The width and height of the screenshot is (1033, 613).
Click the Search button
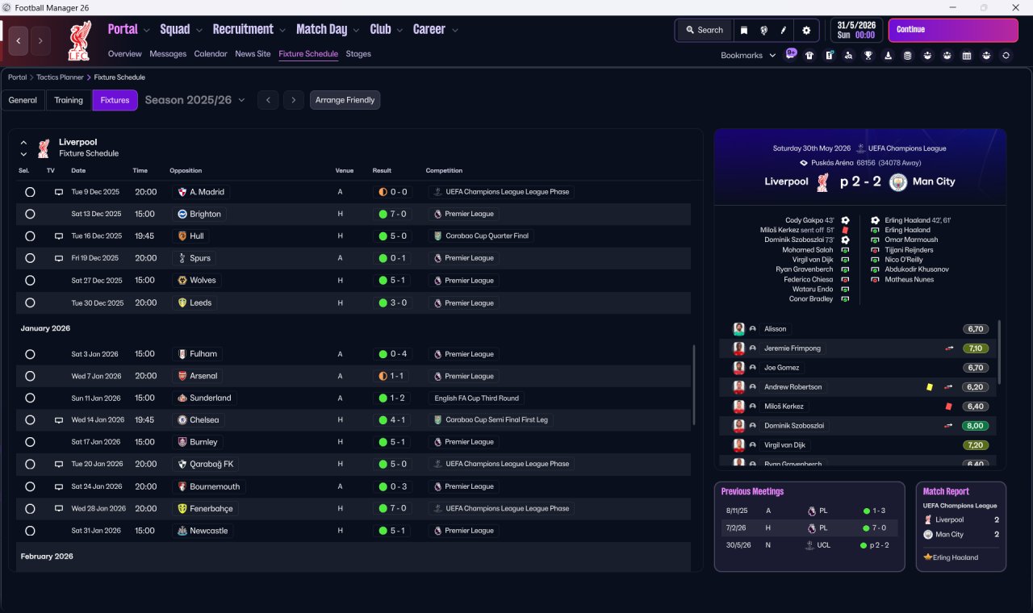[705, 30]
